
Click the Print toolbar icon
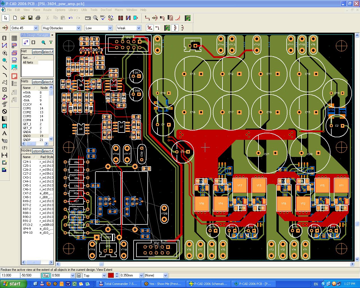click(38, 18)
